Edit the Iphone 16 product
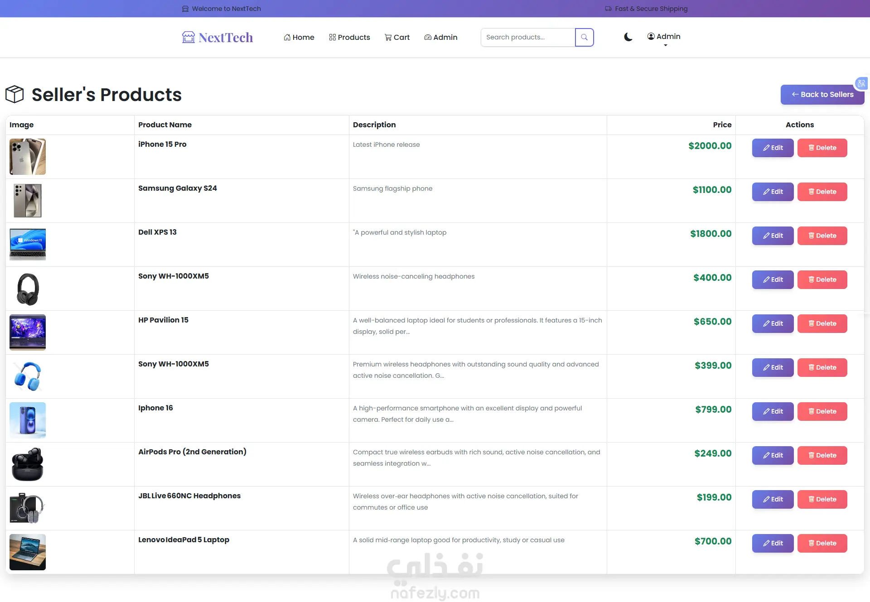 coord(773,411)
